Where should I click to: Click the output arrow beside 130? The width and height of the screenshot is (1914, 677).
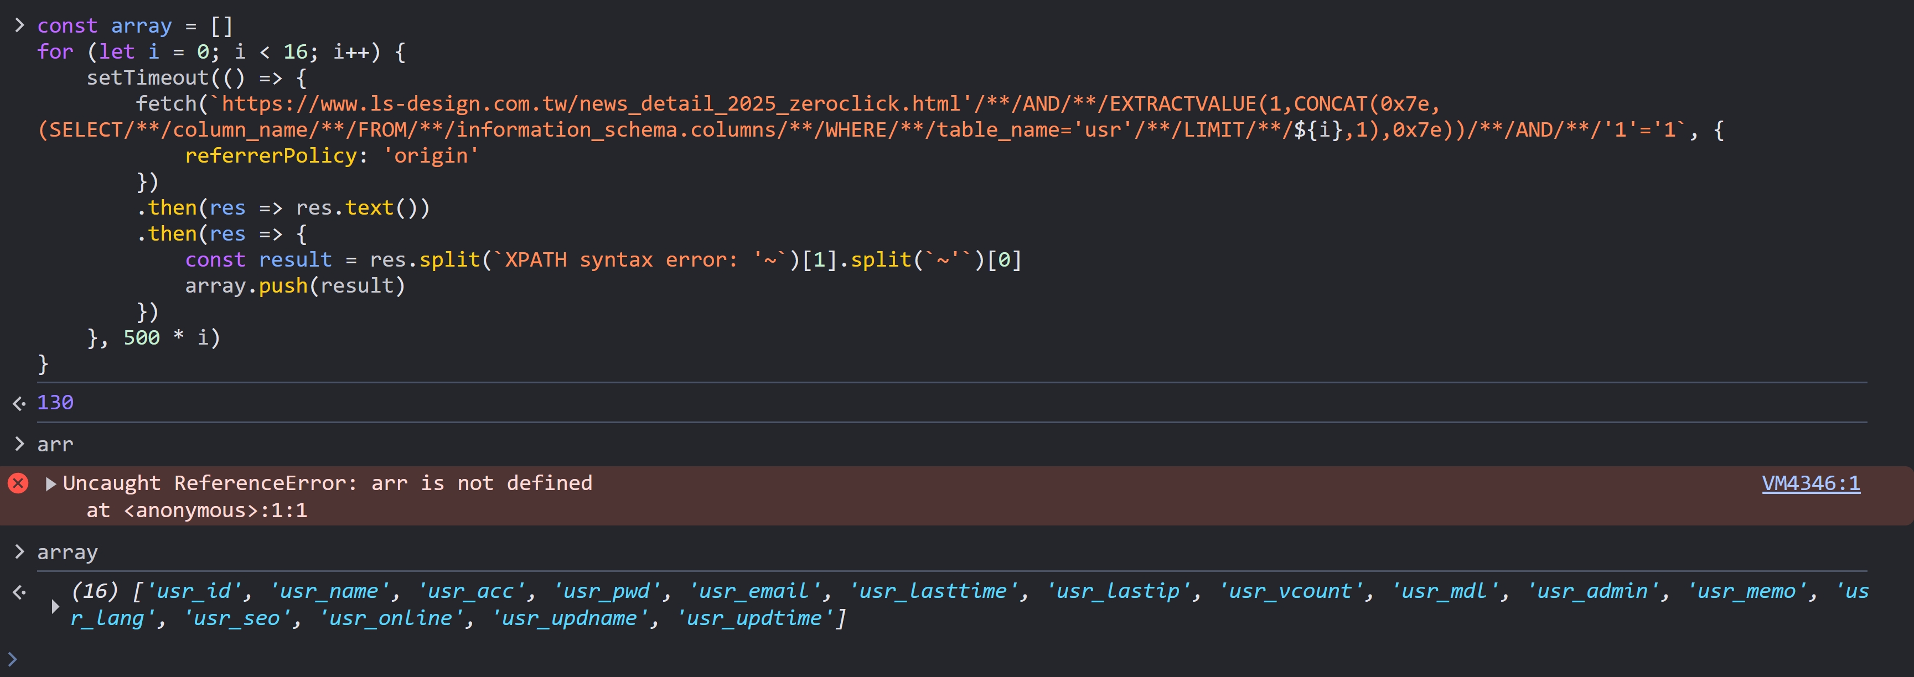(19, 403)
